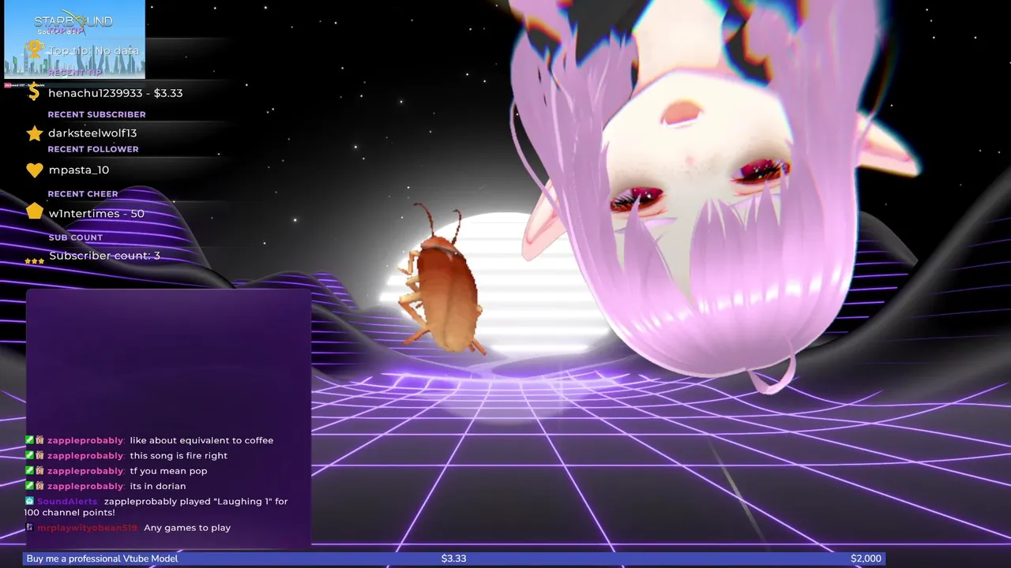Image resolution: width=1011 pixels, height=568 pixels.
Task: Click the mrplaywityobean519 username in chat
Action: click(87, 528)
